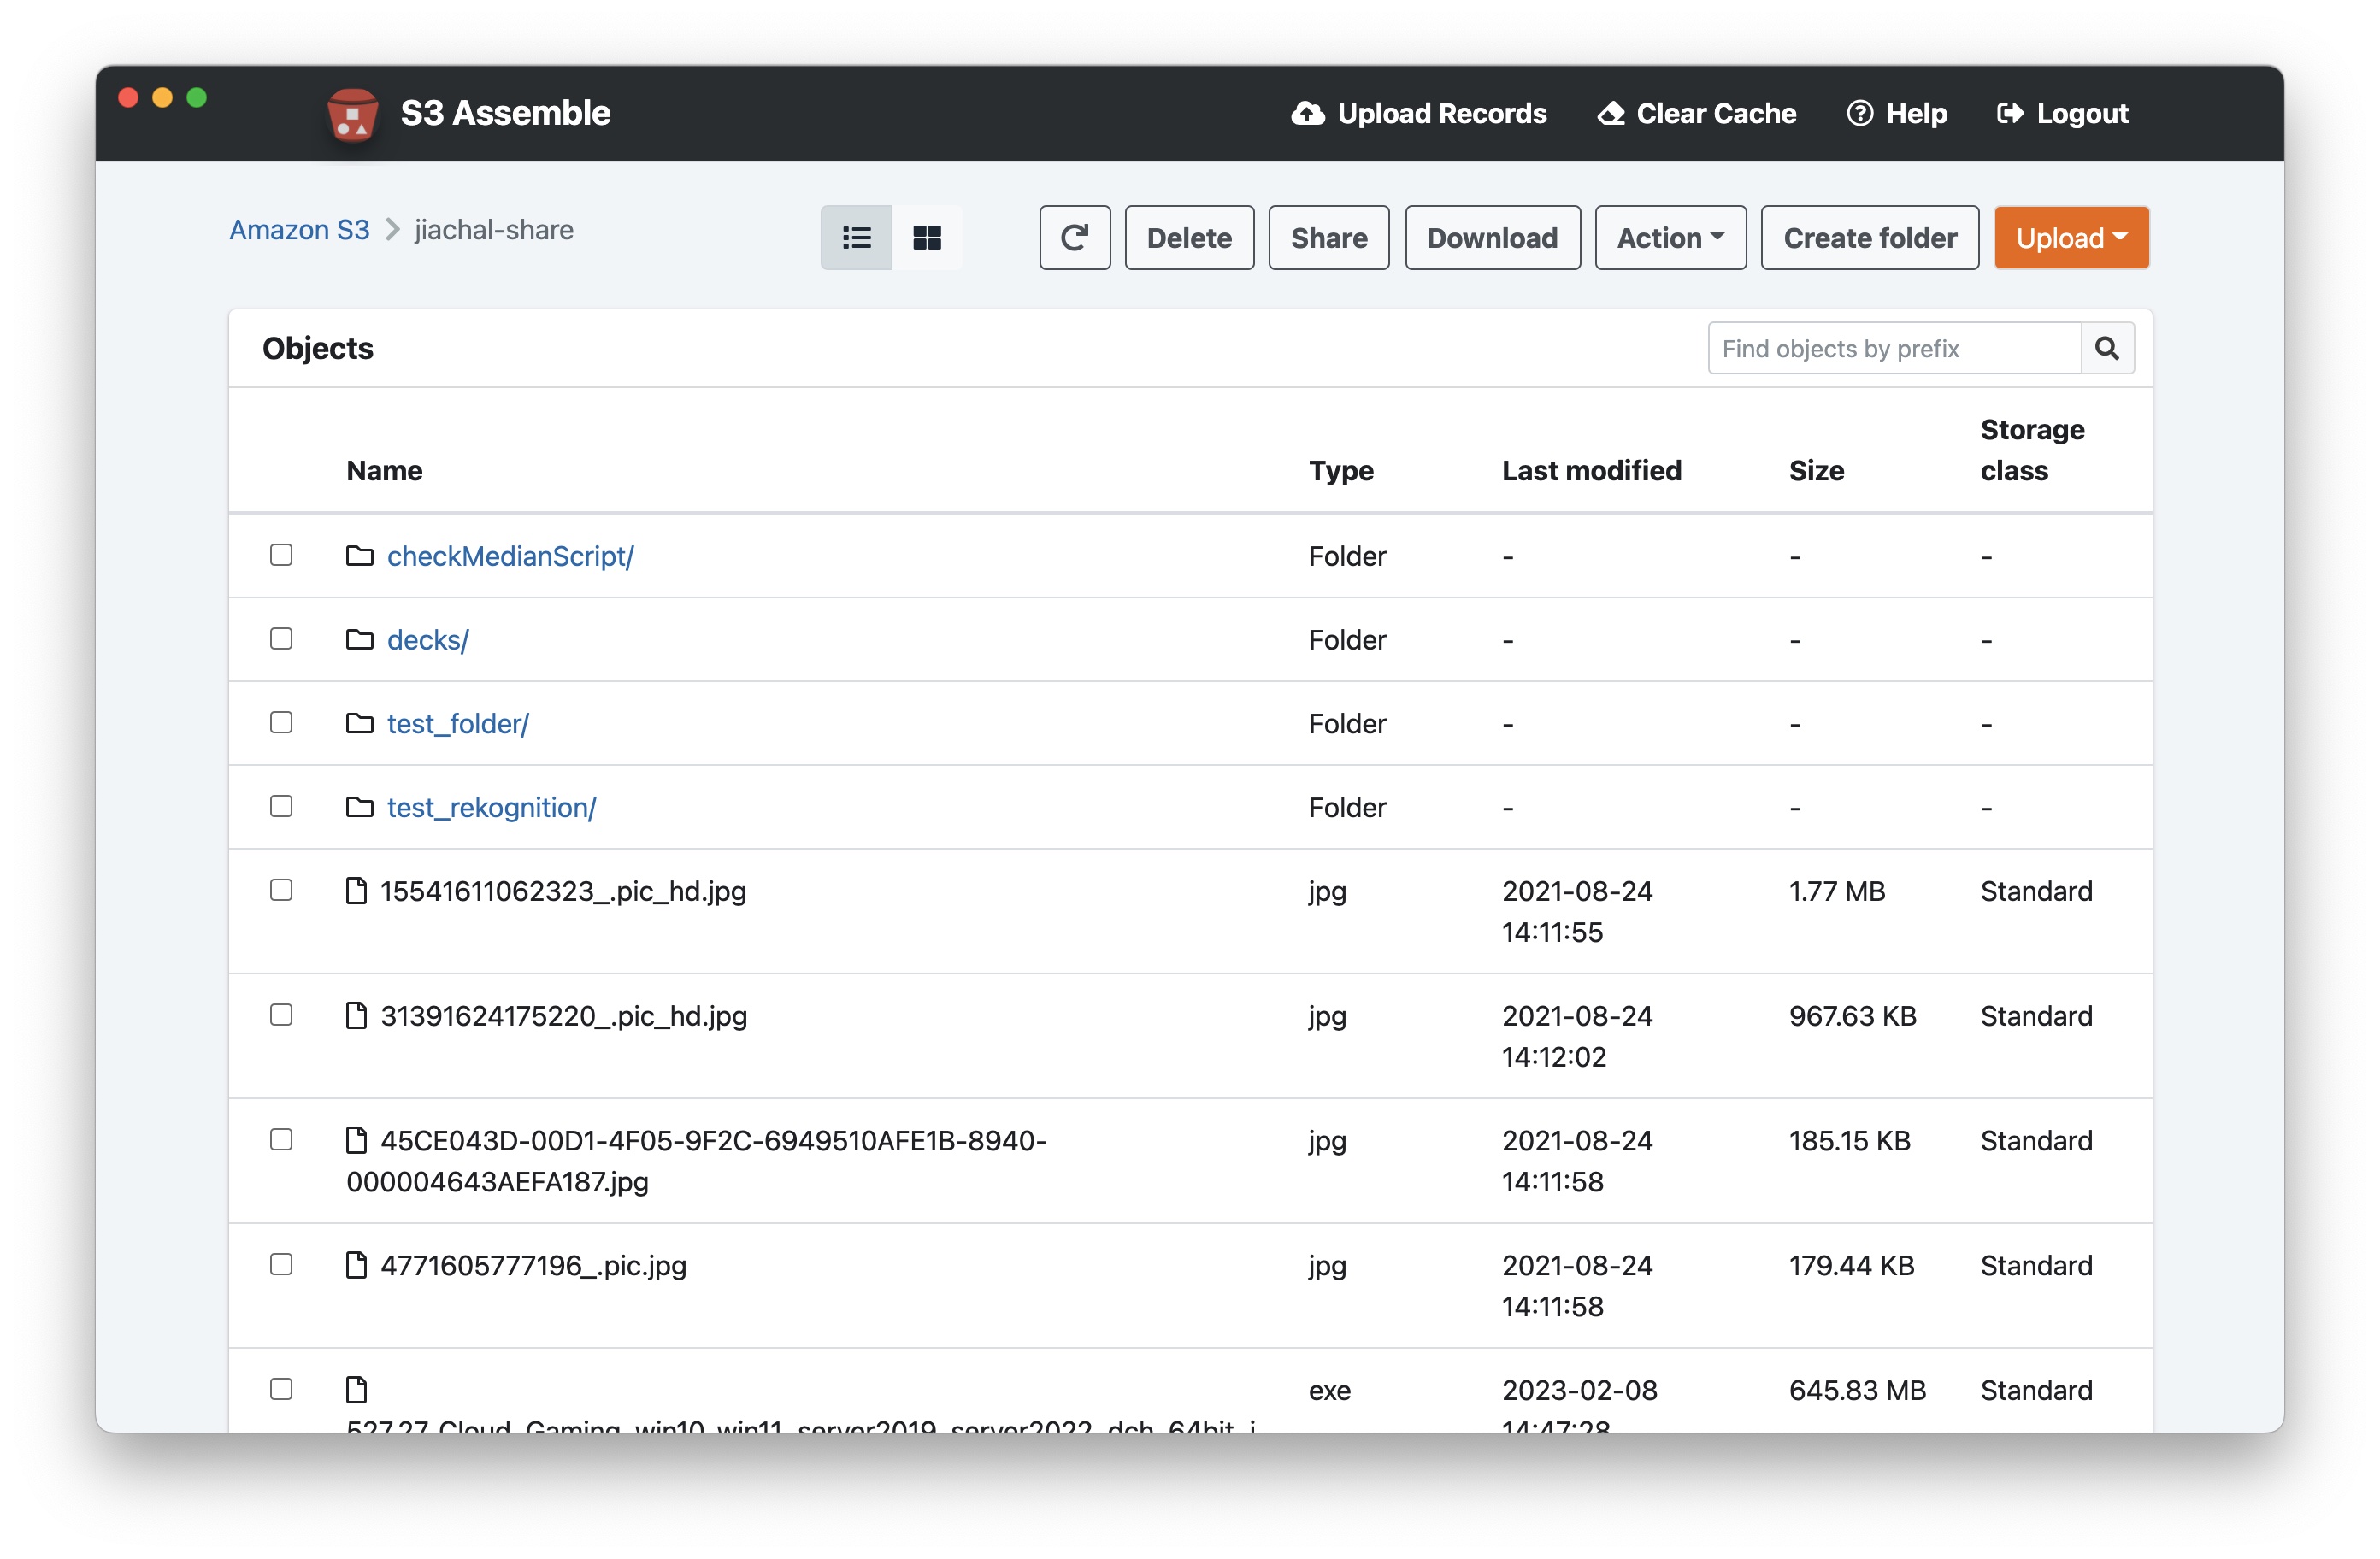The image size is (2380, 1559).
Task: Switch to grid view icon
Action: pyautogui.click(x=927, y=238)
